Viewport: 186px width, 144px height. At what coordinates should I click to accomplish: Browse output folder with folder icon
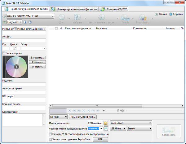point(106,123)
